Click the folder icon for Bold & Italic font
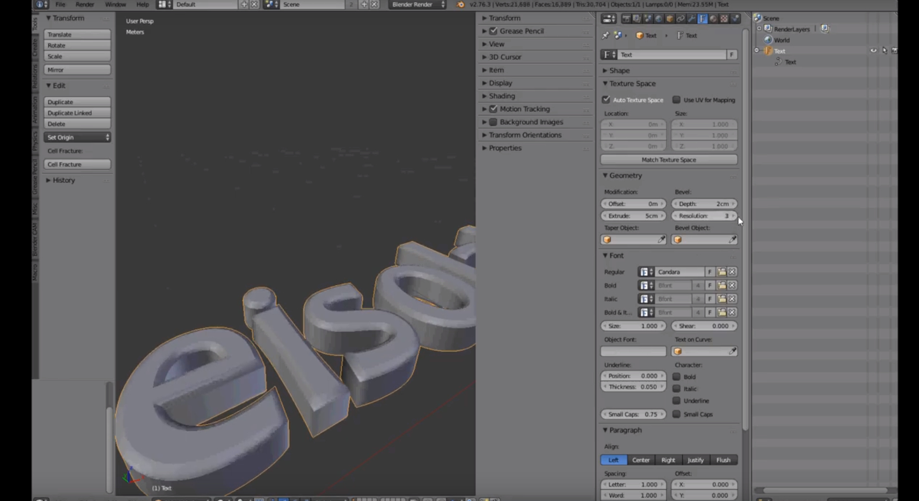This screenshot has width=919, height=501. [722, 313]
